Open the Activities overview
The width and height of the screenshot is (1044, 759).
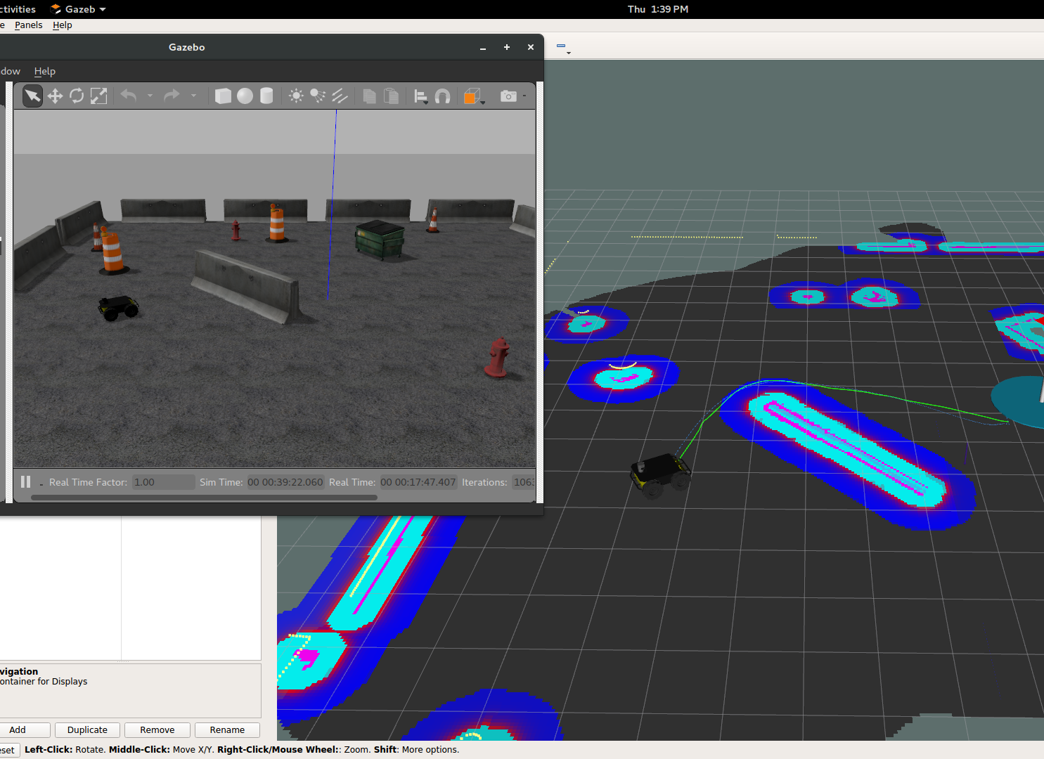click(x=18, y=9)
